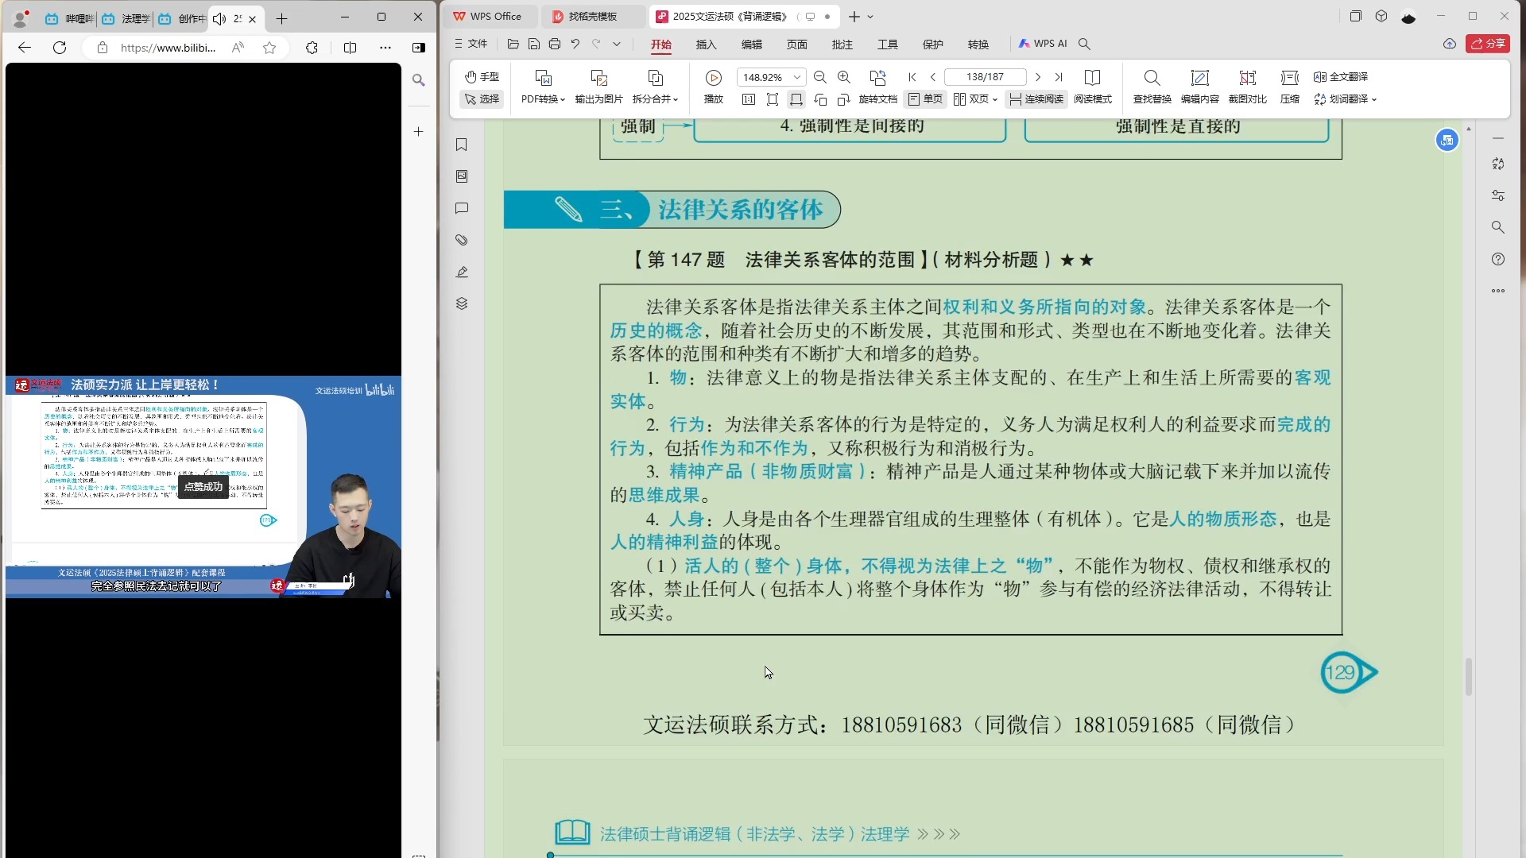Image resolution: width=1526 pixels, height=858 pixels.
Task: Set actual size 1:1 view
Action: click(749, 99)
